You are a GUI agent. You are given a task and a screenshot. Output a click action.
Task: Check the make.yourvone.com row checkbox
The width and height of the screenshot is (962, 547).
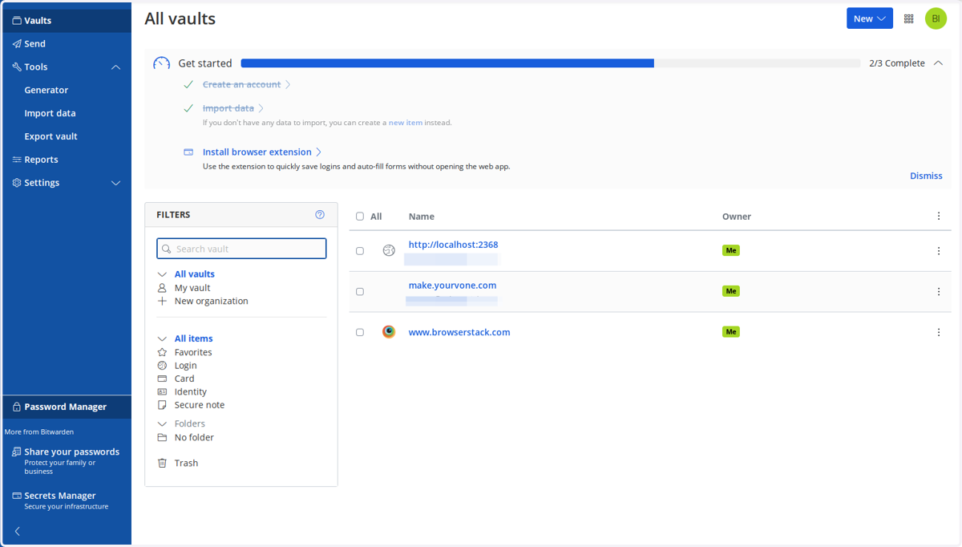(360, 292)
